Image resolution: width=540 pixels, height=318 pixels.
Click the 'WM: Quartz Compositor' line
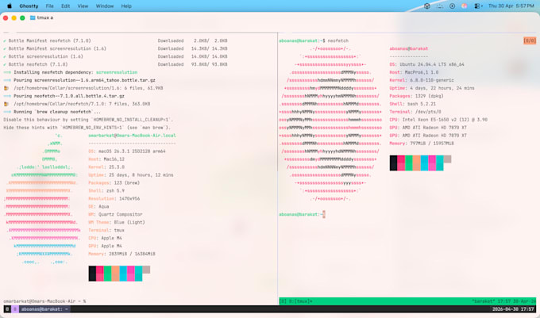[x=115, y=215]
